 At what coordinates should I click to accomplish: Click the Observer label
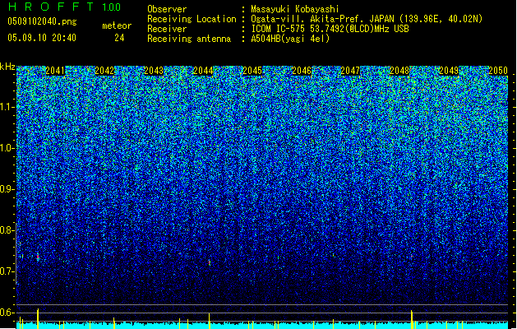tap(167, 9)
